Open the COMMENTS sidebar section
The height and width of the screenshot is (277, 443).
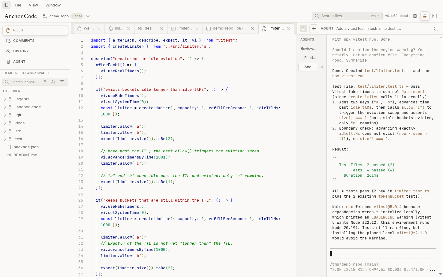(35, 41)
